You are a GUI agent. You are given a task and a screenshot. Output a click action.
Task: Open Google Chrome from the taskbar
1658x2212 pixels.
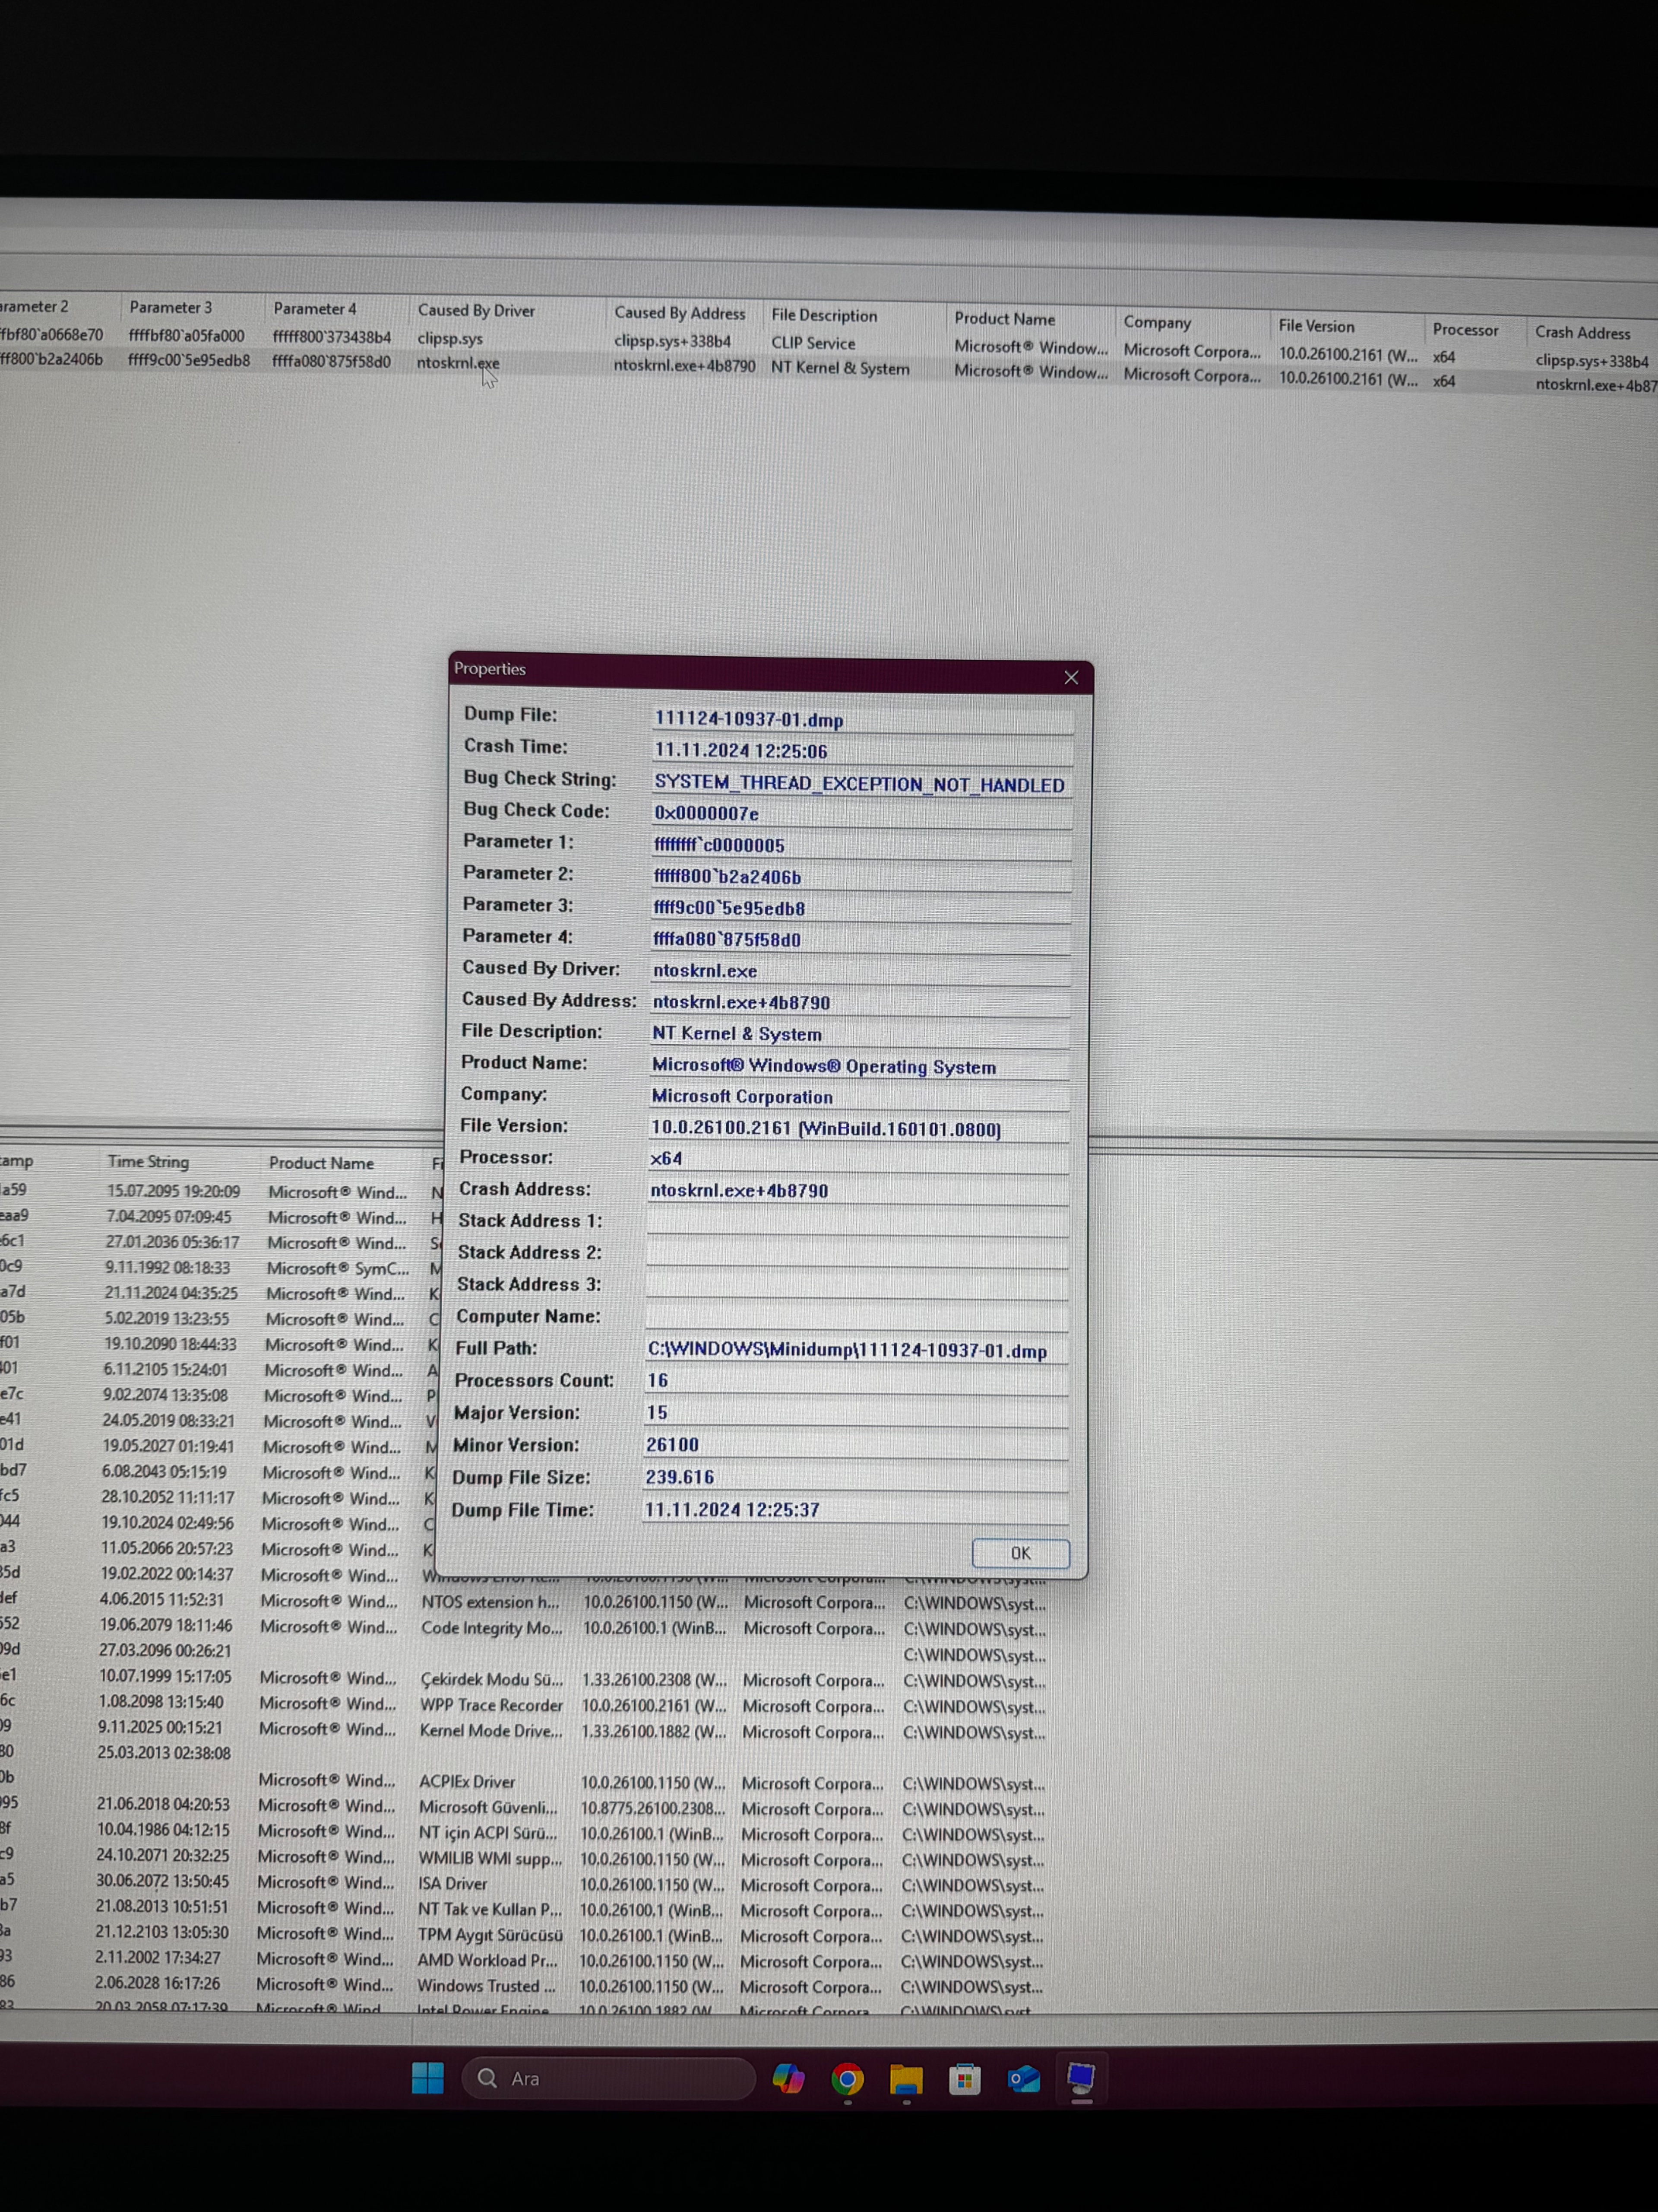pos(847,2079)
